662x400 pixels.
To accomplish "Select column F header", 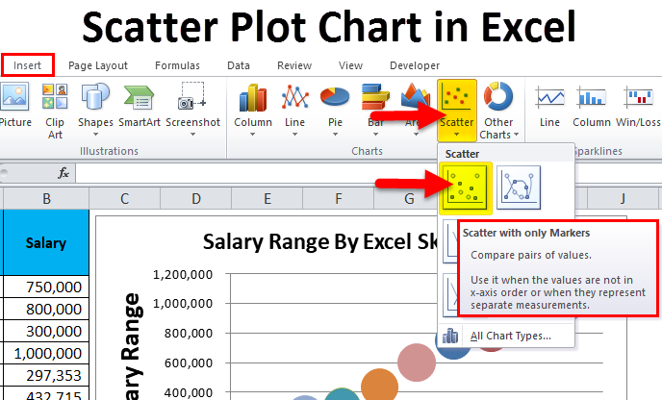I will (338, 198).
